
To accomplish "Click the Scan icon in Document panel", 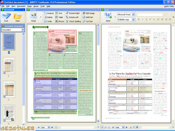I will tap(6, 16).
